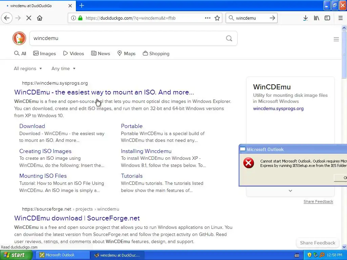Screen dimensions: 347x260
Task: Stop loading the page
Action: coord(29,18)
